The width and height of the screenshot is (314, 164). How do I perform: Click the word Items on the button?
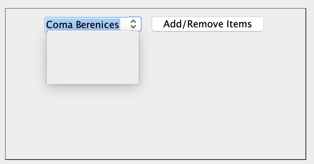tap(239, 24)
